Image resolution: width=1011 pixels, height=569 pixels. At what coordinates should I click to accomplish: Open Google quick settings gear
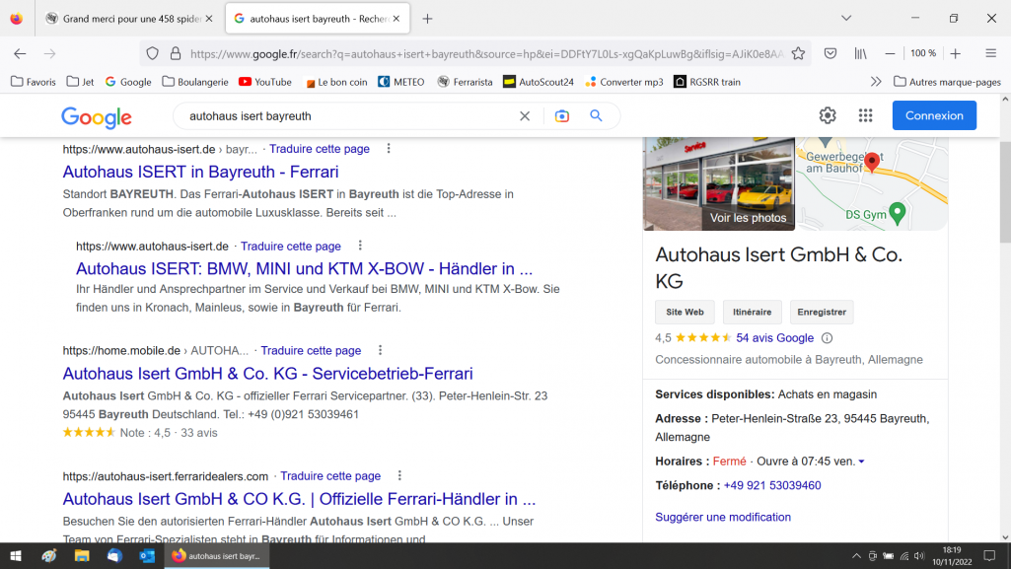[828, 115]
